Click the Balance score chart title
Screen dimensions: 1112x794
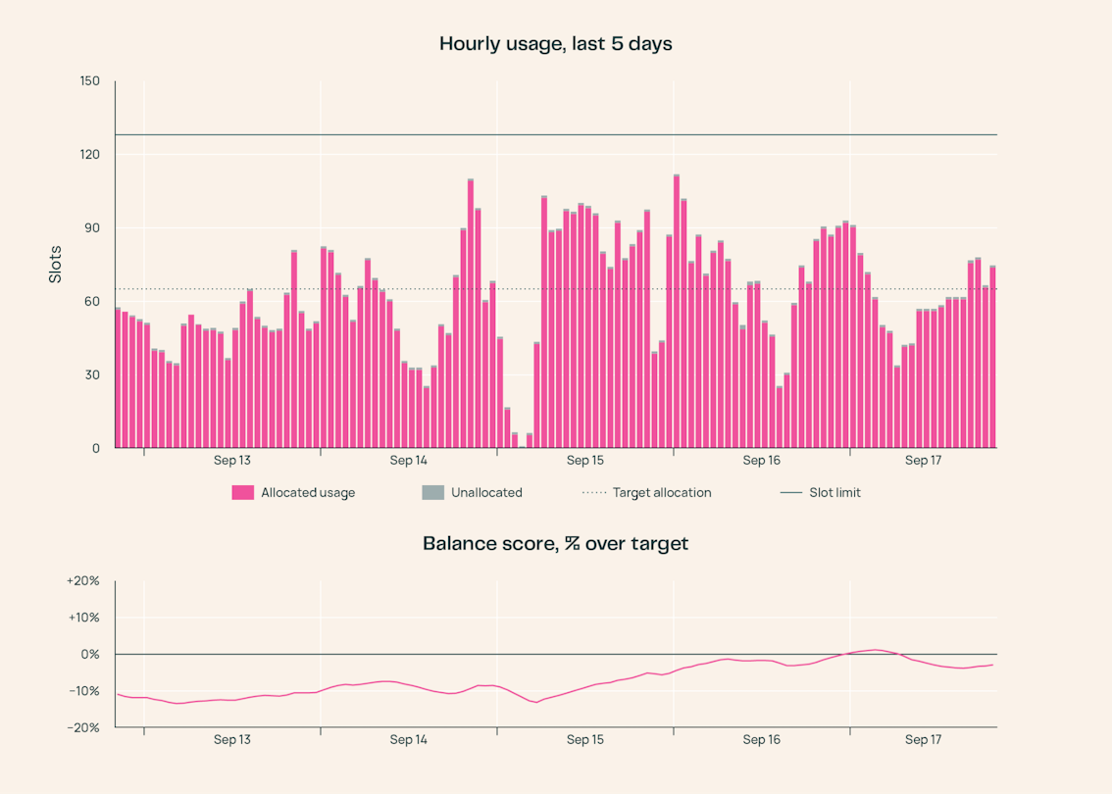(x=556, y=544)
